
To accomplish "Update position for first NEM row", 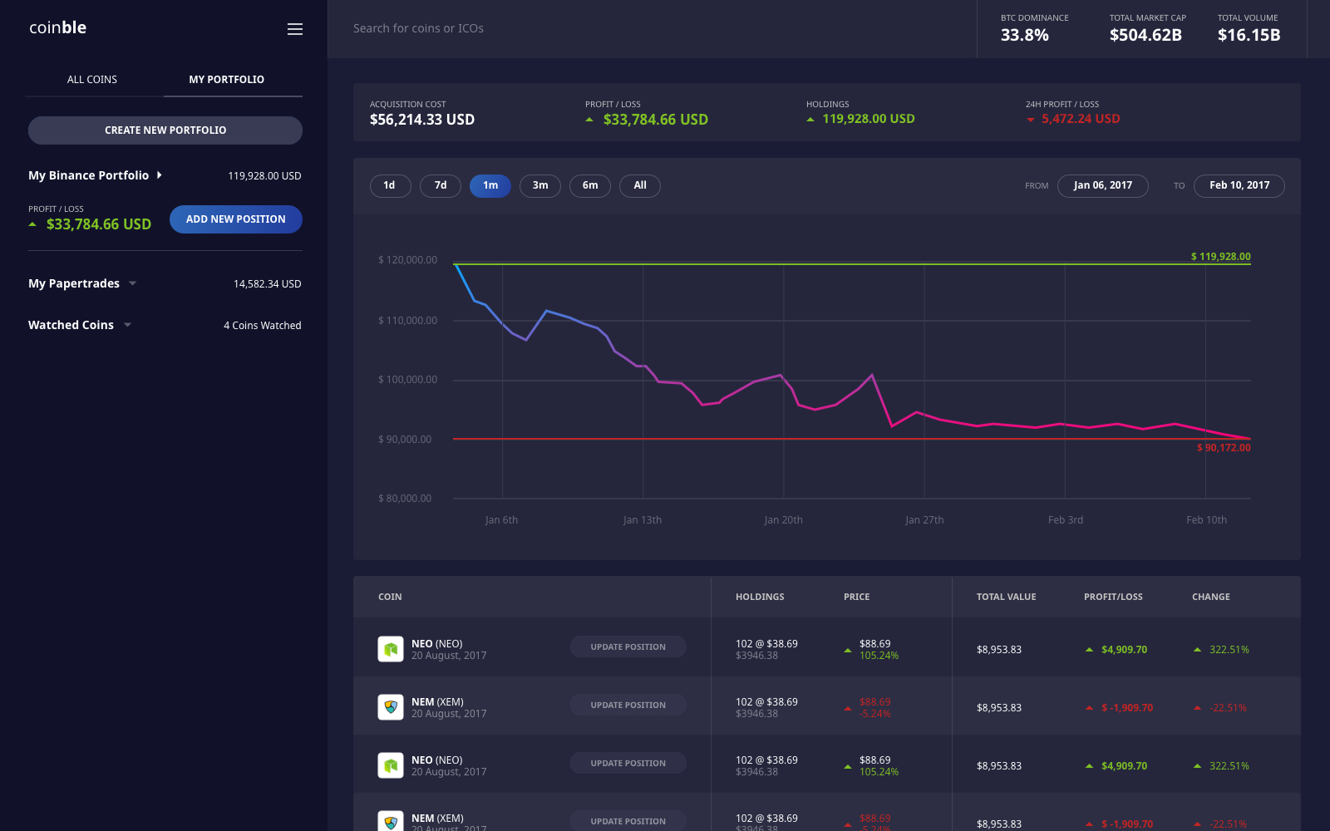I will (628, 705).
